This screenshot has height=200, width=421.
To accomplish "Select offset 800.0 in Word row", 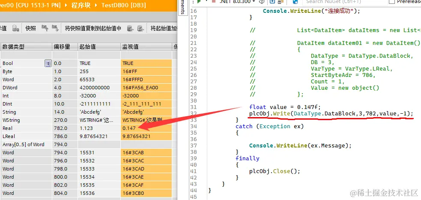I will coord(65,176).
